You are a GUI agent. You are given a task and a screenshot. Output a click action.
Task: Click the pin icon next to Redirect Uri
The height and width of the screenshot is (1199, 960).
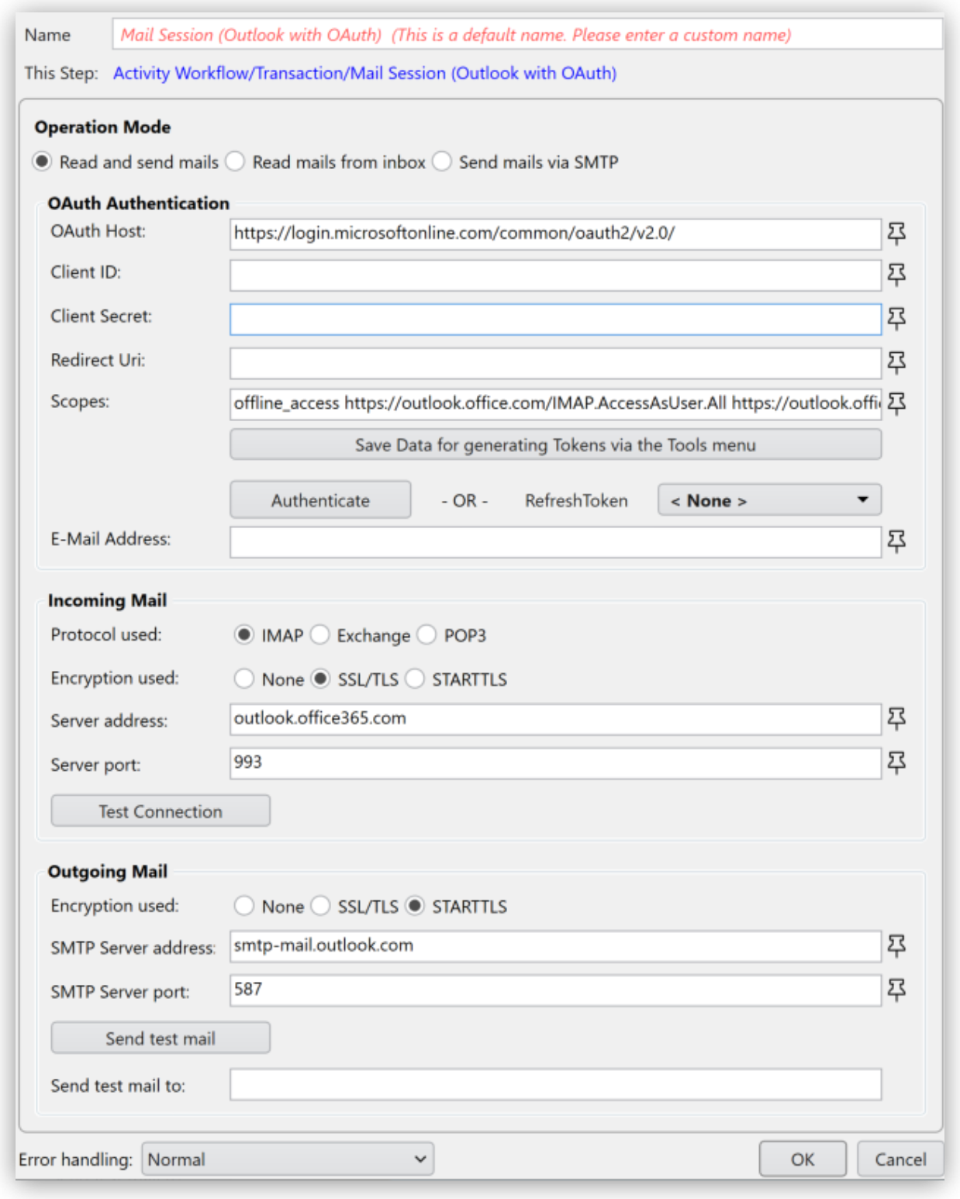coord(897,359)
